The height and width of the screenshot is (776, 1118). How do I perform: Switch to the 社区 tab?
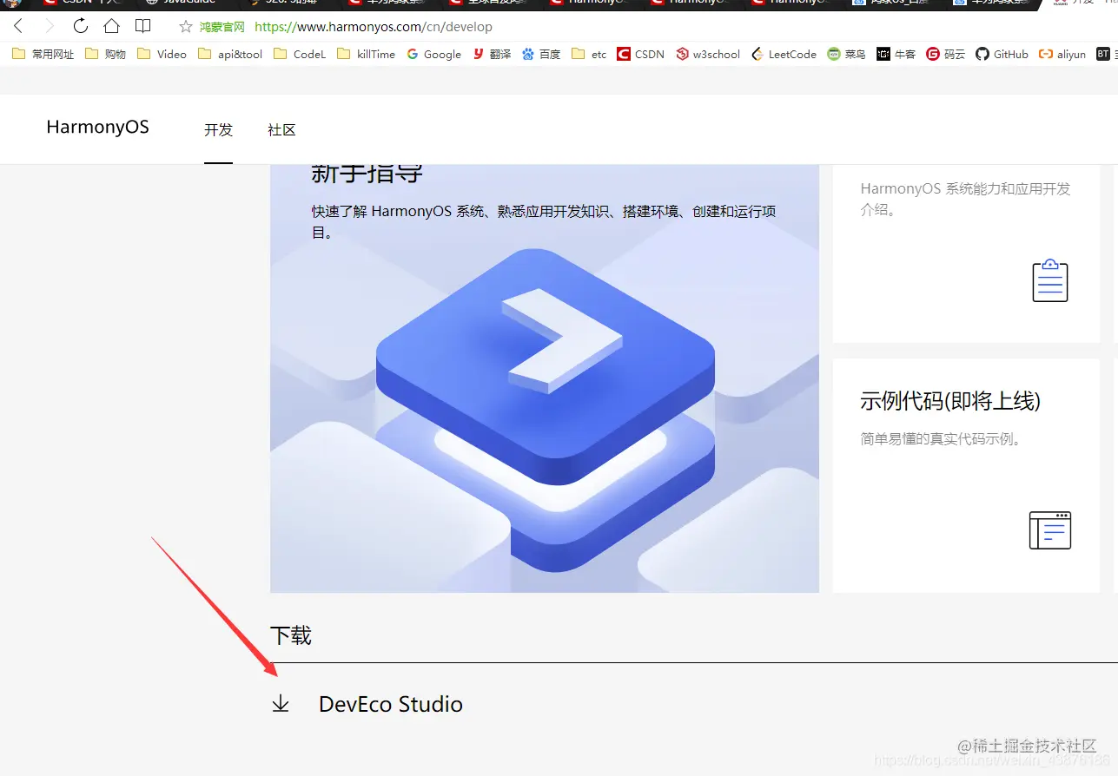point(281,129)
